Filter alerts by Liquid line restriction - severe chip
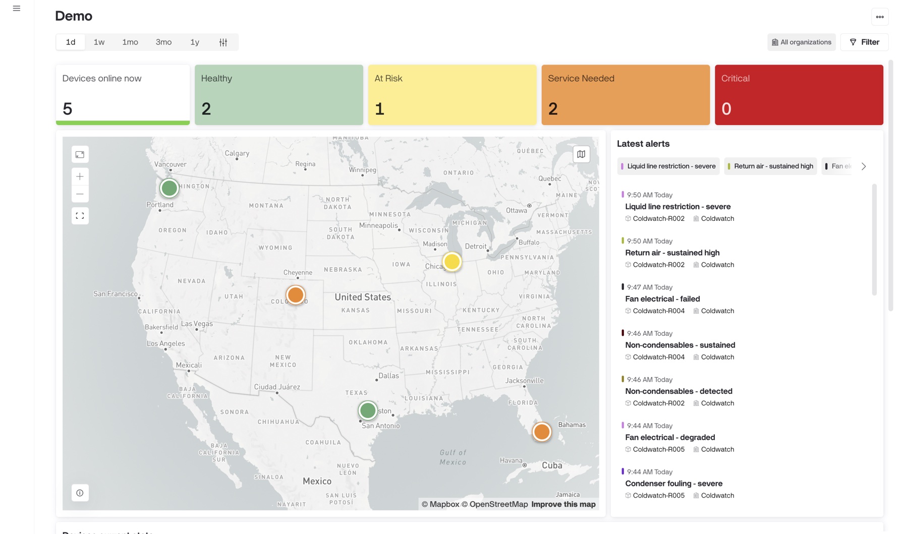This screenshot has width=908, height=534. pyautogui.click(x=668, y=166)
